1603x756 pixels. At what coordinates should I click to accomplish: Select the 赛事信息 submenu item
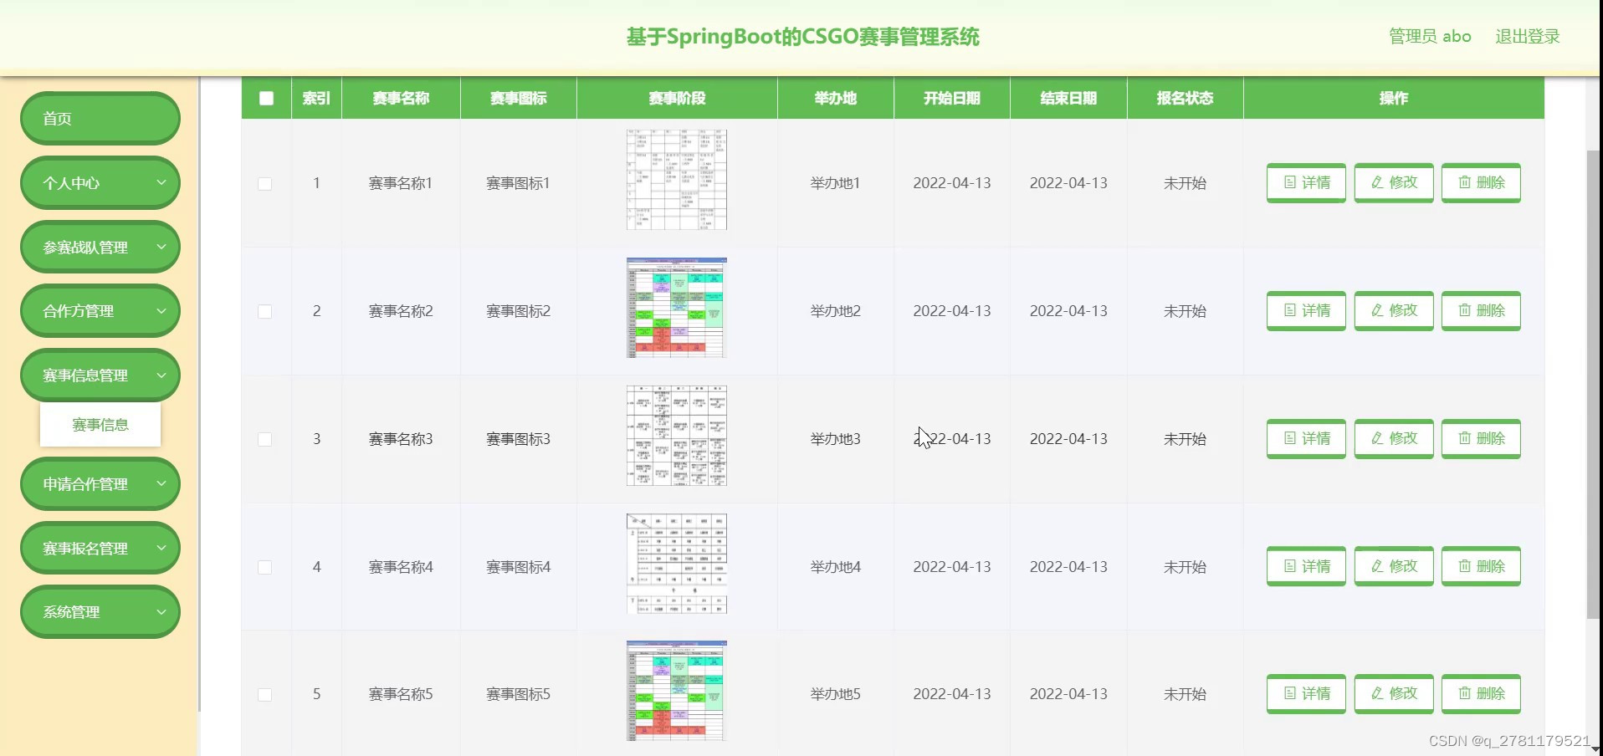point(100,425)
